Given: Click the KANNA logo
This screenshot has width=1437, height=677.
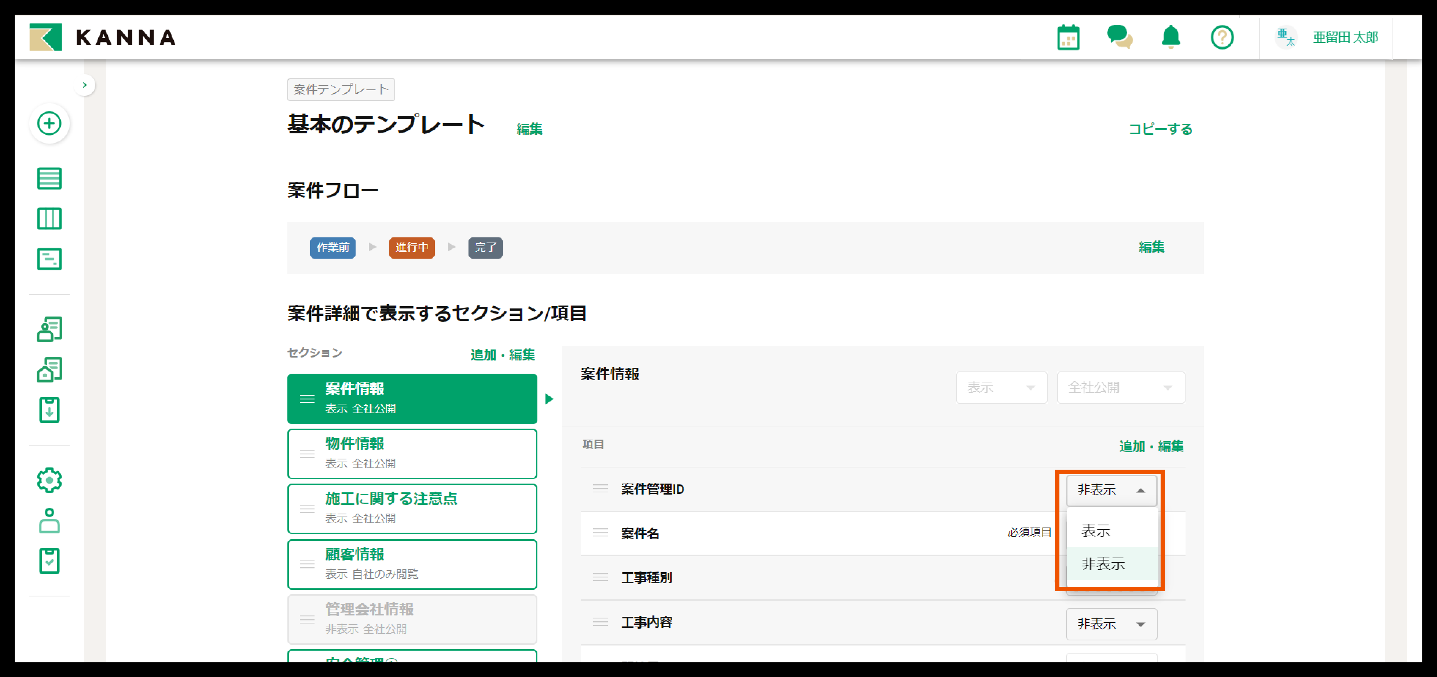Looking at the screenshot, I should [x=103, y=37].
